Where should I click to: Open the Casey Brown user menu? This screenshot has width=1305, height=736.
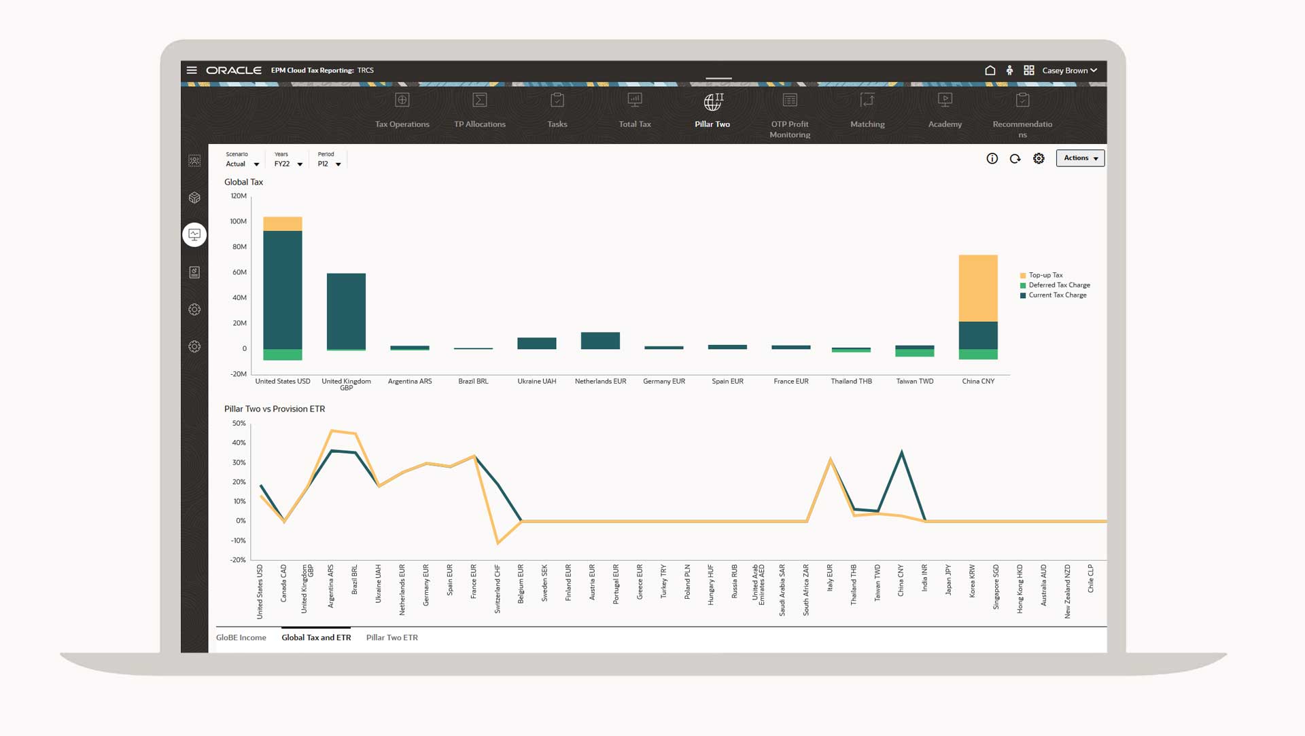pos(1069,70)
